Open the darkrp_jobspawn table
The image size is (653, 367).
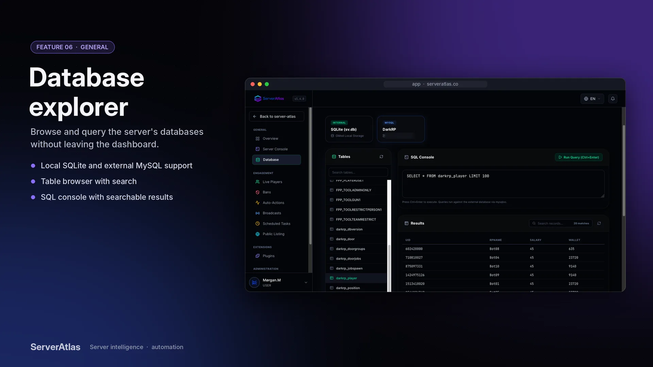click(356, 268)
